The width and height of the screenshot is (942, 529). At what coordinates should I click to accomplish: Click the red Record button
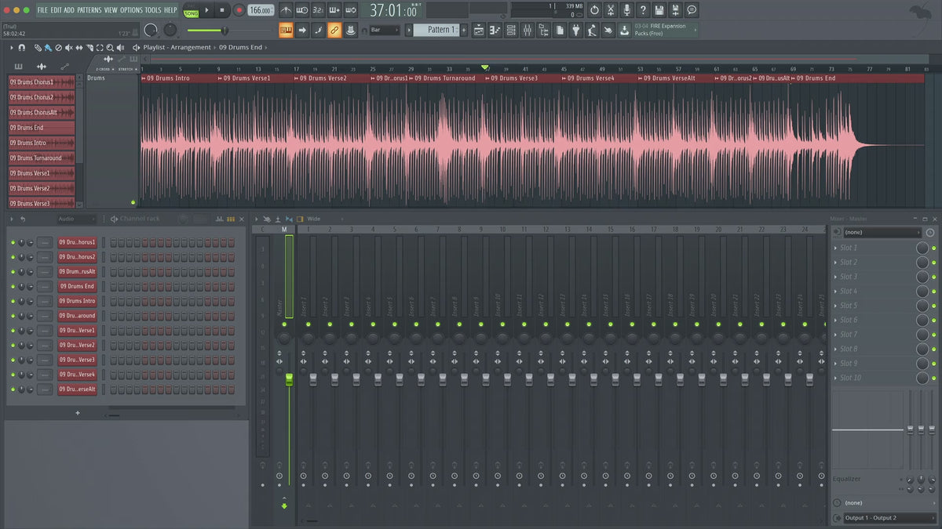tap(239, 10)
